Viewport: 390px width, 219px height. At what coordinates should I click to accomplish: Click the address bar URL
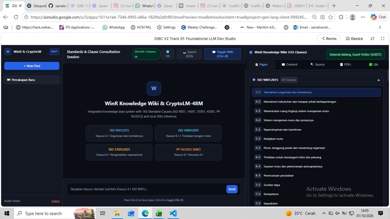coord(169,17)
